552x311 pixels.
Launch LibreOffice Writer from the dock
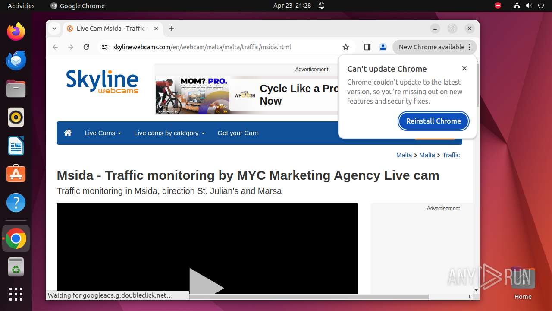pos(16,146)
